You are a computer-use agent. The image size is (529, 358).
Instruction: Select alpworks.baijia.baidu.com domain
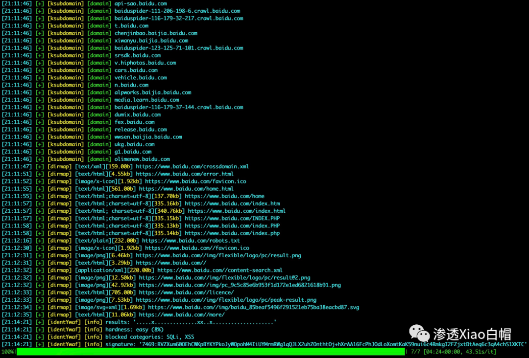[153, 92]
